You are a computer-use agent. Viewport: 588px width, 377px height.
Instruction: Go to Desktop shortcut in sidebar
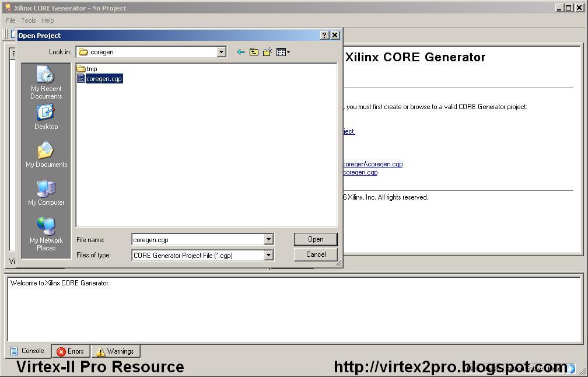pyautogui.click(x=46, y=117)
